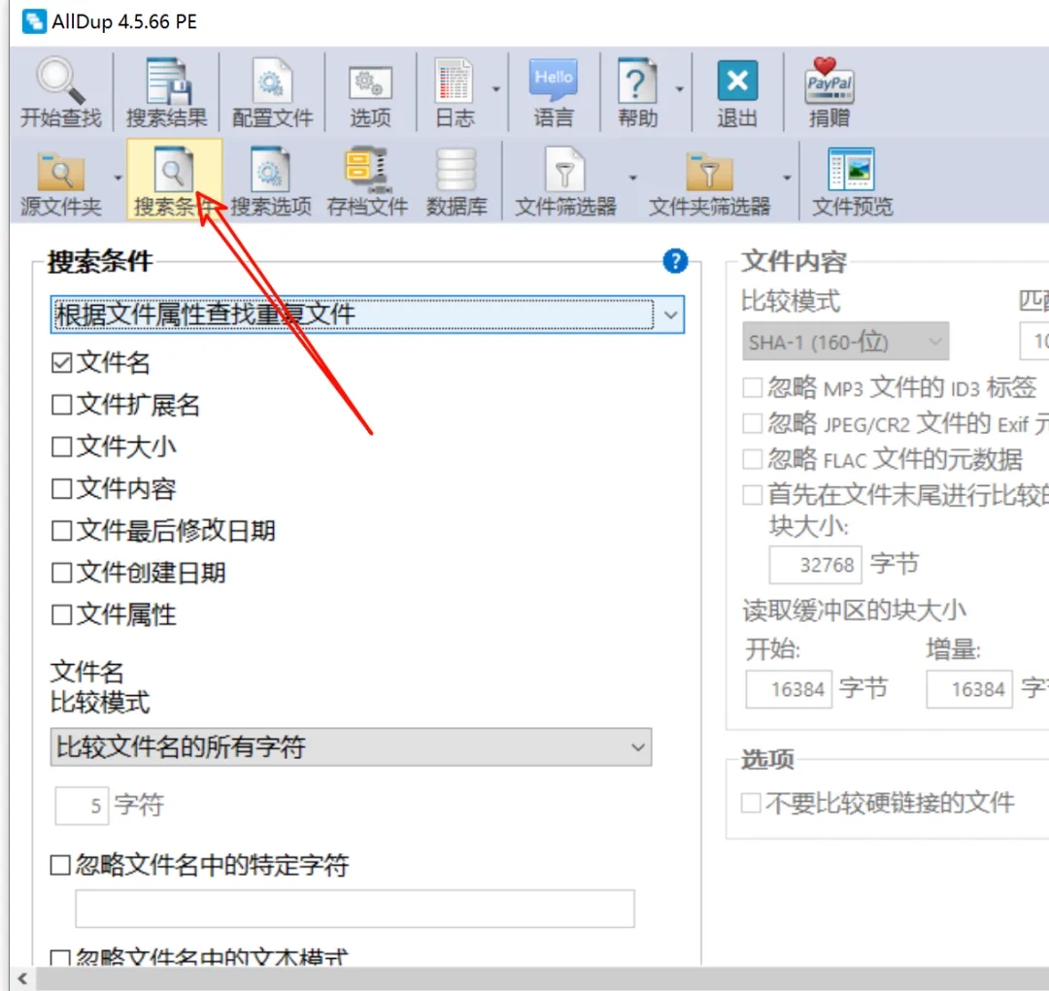Toggle 忽略 FLAC 文件的元数据 checkbox
Screen dimensions: 1049x991
tap(752, 459)
